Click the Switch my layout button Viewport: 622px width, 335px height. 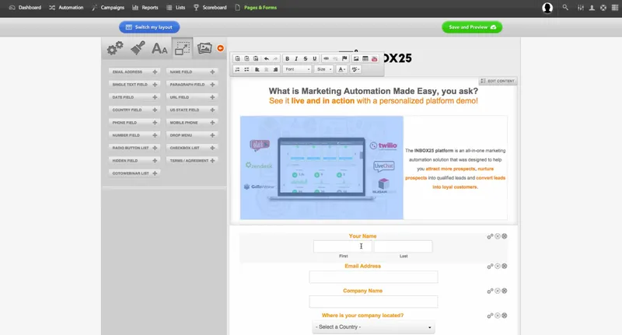point(149,27)
